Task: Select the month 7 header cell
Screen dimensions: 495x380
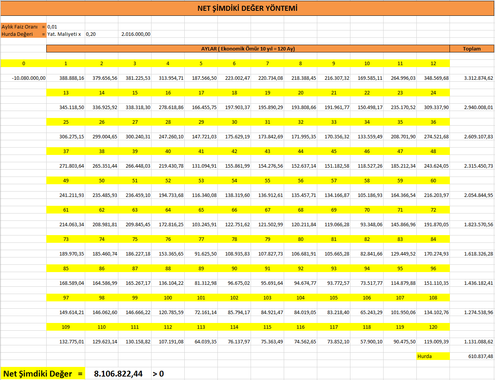Action: tap(268, 64)
